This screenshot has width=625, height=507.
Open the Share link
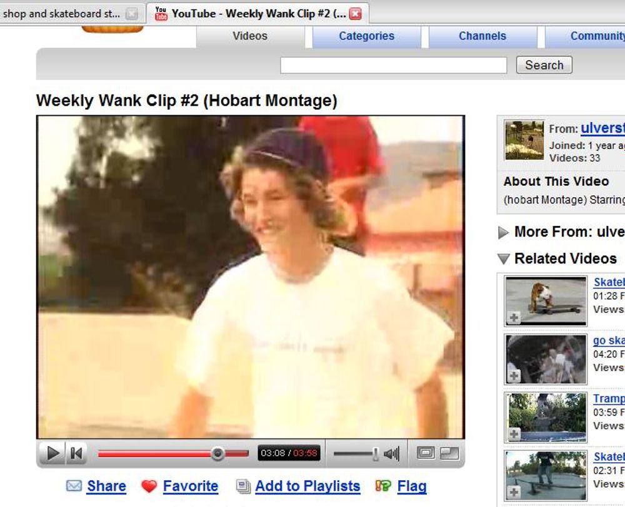coord(106,486)
